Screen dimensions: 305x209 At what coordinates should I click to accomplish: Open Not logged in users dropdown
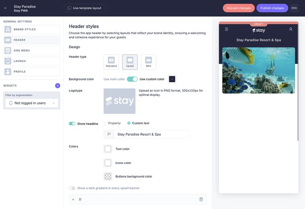click(x=32, y=103)
